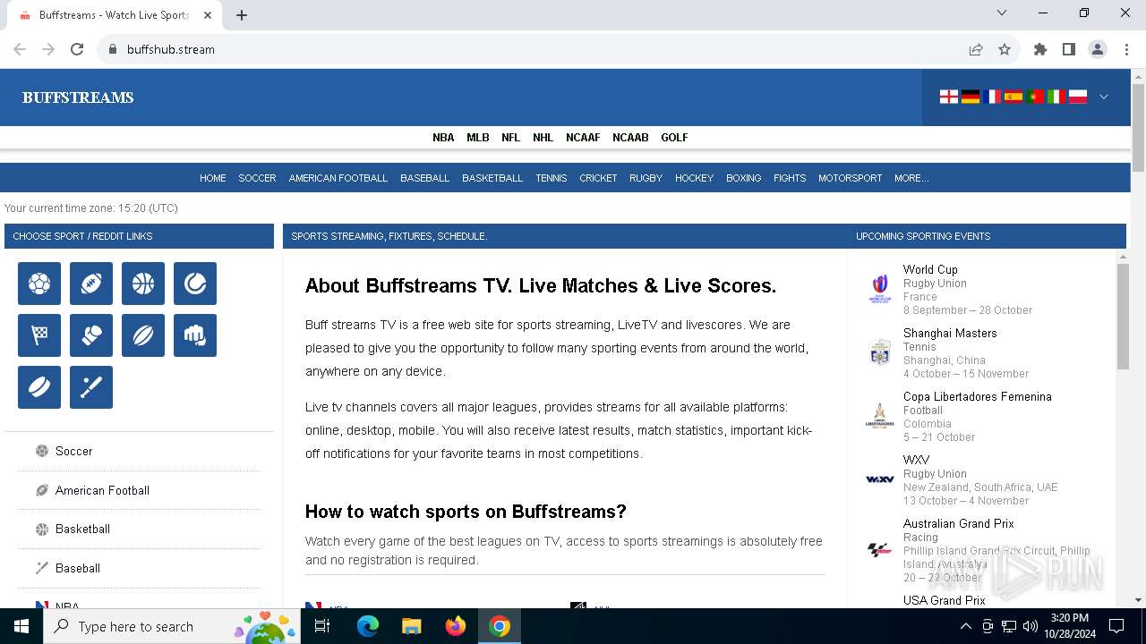Select the American football sport icon
Viewport: 1146px width, 644px height.
91,284
